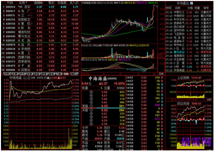Expand the 板块 sector dropdown tab

[x=74, y=74]
